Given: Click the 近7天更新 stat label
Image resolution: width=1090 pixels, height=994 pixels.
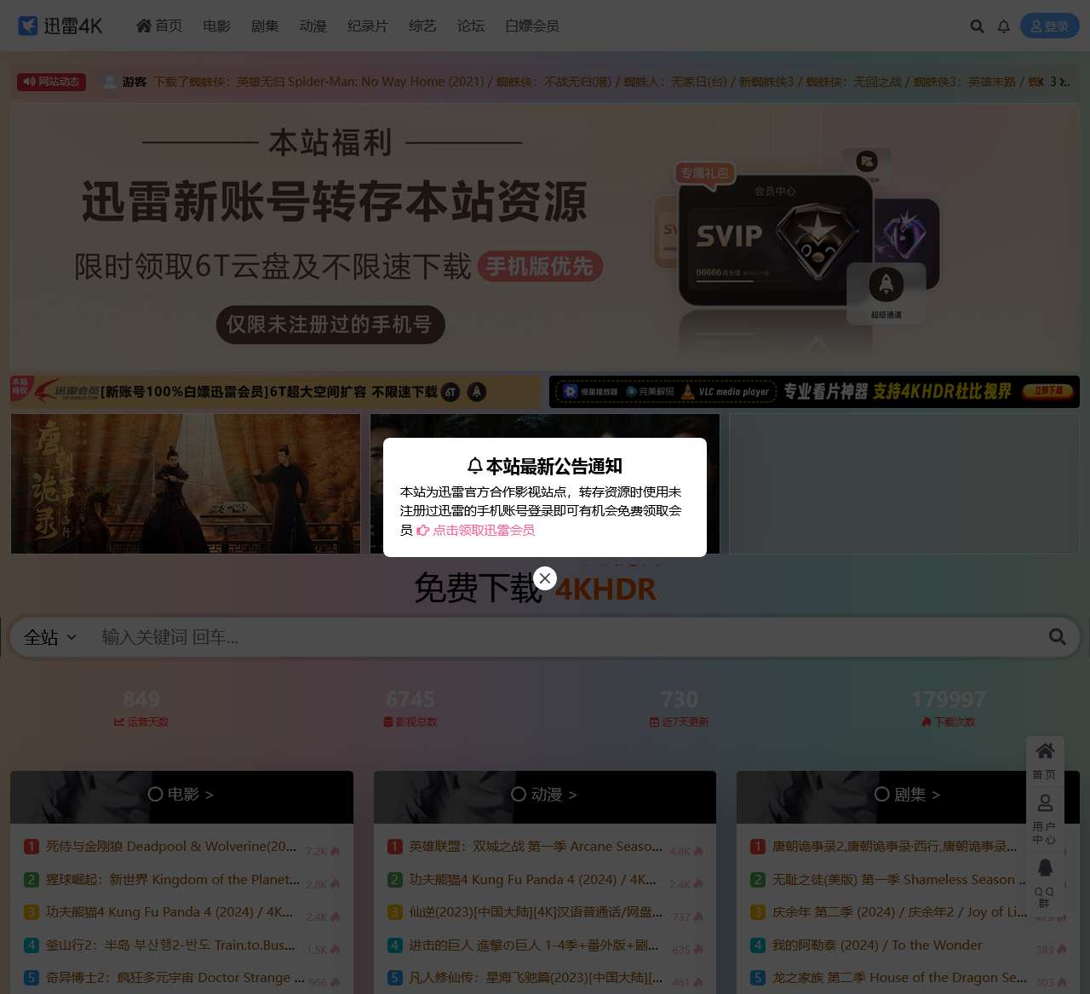Looking at the screenshot, I should coord(680,722).
